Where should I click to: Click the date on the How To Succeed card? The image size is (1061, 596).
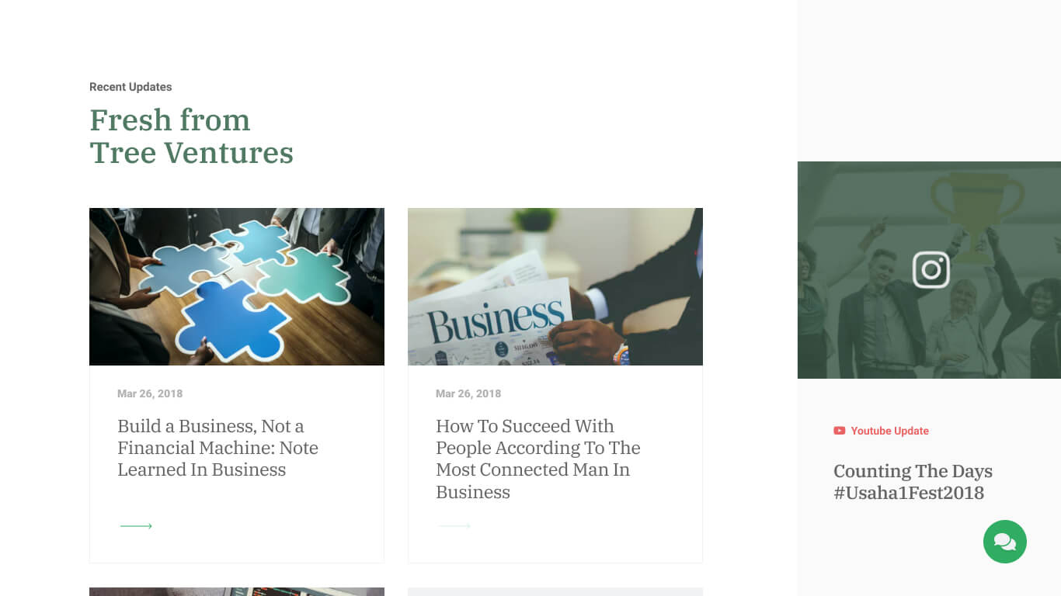(x=468, y=393)
